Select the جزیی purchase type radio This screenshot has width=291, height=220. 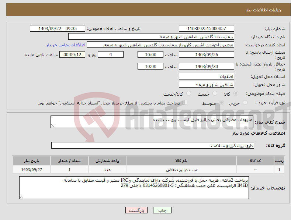coord(245,103)
